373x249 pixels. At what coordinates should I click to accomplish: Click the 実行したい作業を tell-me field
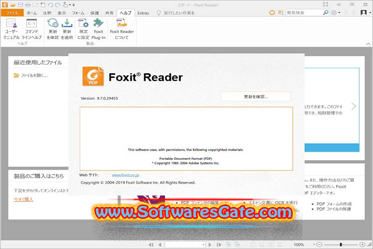(x=180, y=13)
